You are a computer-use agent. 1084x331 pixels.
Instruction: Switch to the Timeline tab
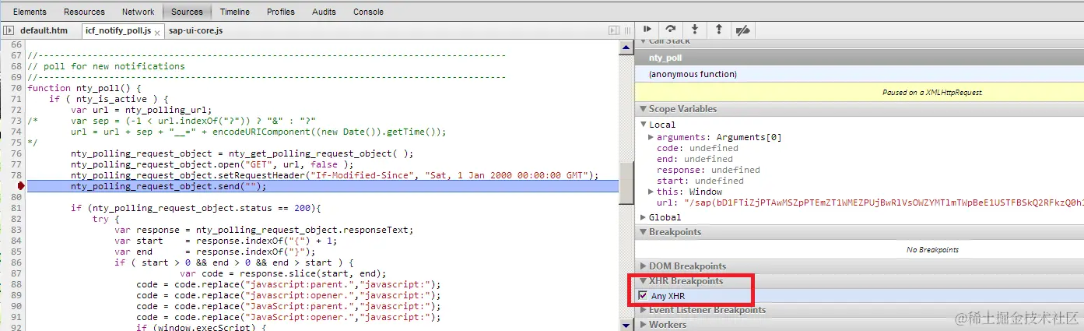(x=235, y=12)
